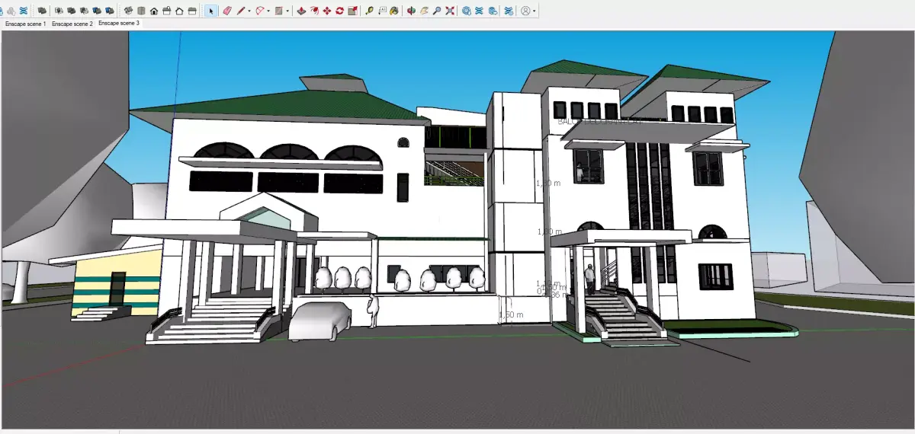This screenshot has height=434, width=915.
Task: Activate the Paint Bucket tool
Action: [x=394, y=11]
